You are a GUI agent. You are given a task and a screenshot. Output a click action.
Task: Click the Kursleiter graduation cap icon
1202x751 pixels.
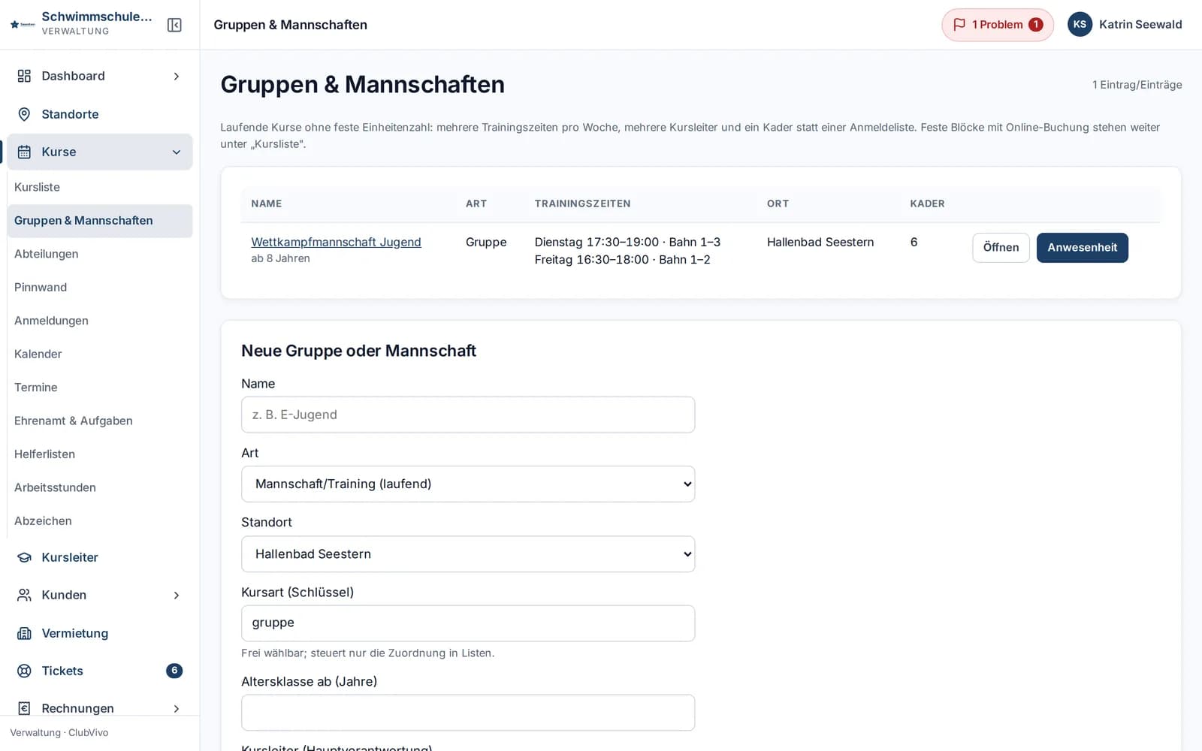click(24, 557)
